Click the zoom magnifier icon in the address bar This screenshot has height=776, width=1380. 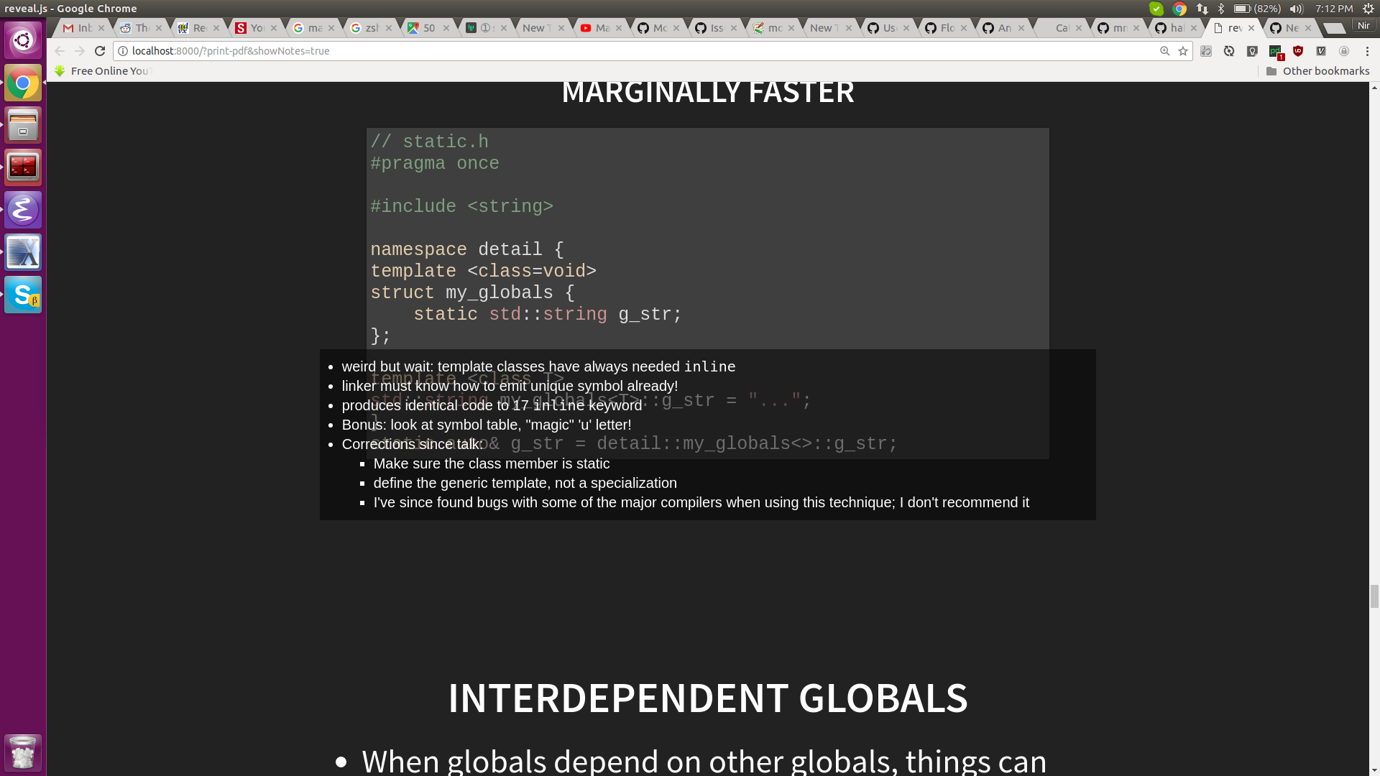(x=1164, y=51)
